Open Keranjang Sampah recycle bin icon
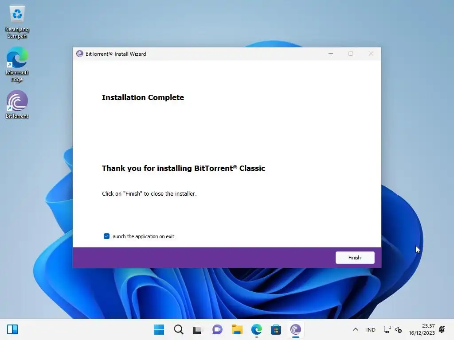 (17, 22)
